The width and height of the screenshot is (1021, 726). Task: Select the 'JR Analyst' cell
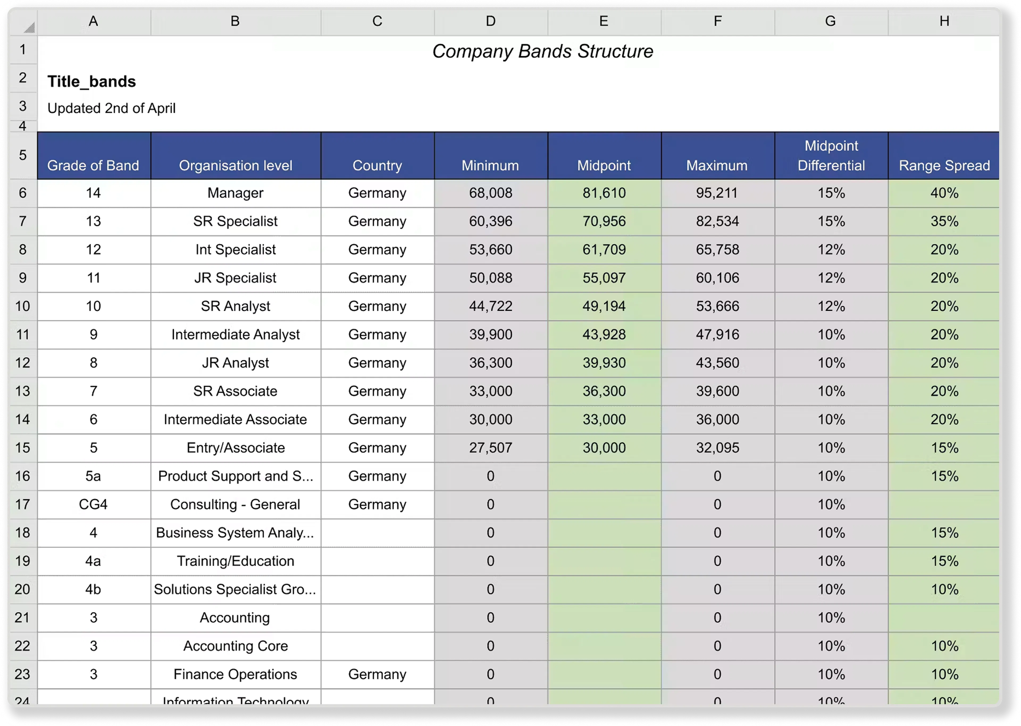[x=235, y=363]
